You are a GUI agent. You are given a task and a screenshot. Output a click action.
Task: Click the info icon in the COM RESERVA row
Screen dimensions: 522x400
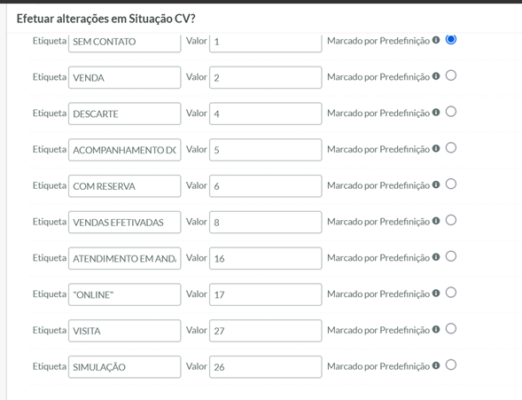(x=436, y=184)
